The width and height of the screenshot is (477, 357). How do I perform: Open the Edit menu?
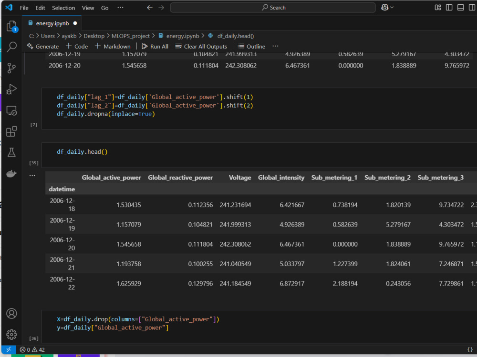(40, 8)
